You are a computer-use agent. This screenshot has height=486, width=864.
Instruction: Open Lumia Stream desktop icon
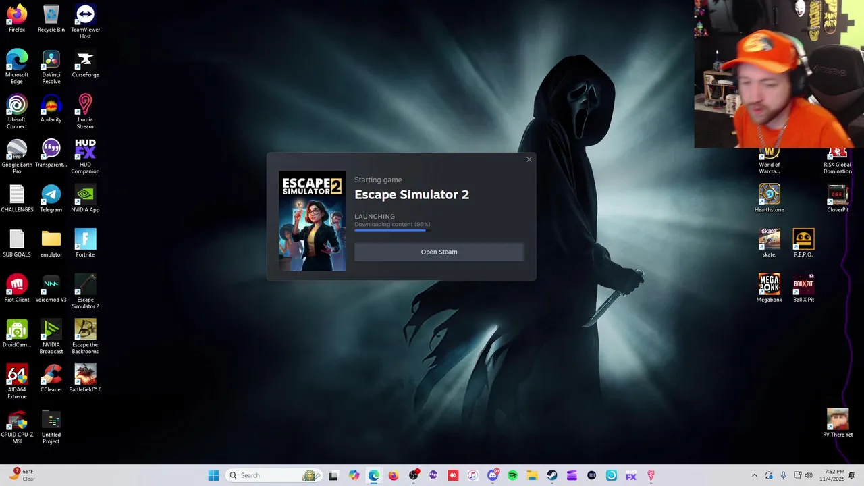[x=85, y=111]
